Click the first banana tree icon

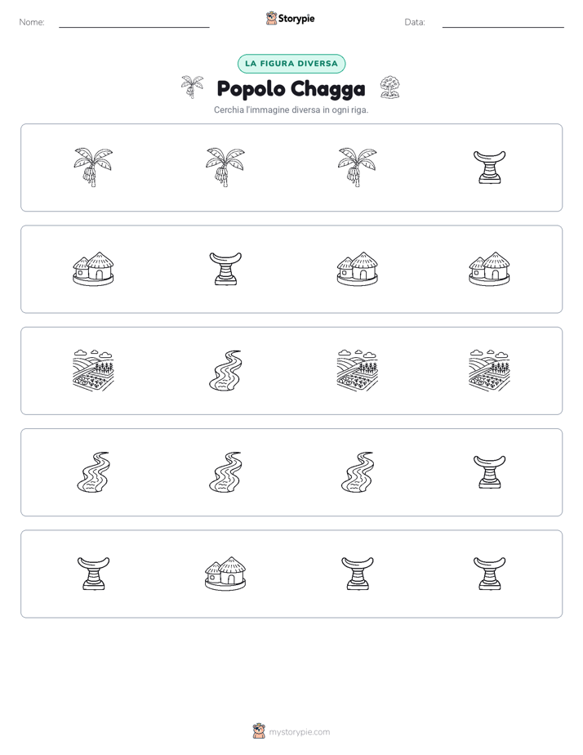click(x=93, y=168)
